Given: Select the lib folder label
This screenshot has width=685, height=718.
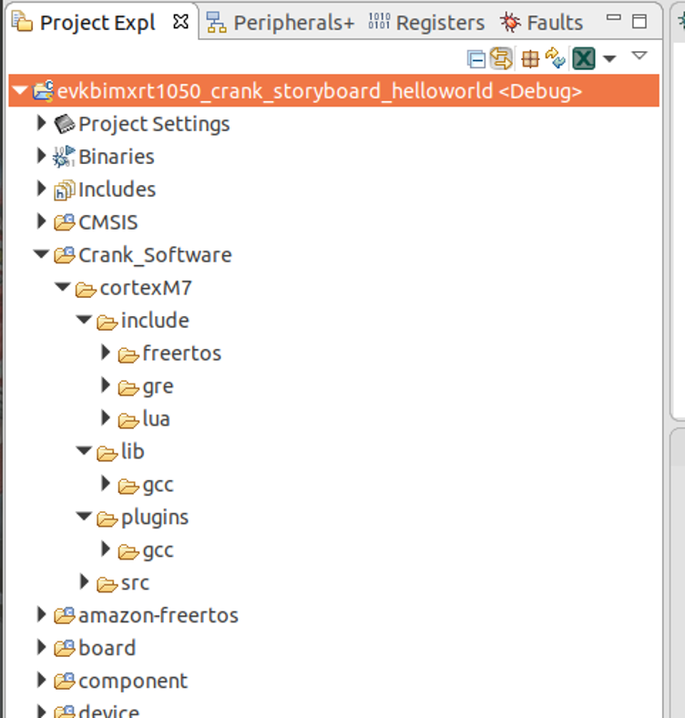Looking at the screenshot, I should [x=133, y=452].
